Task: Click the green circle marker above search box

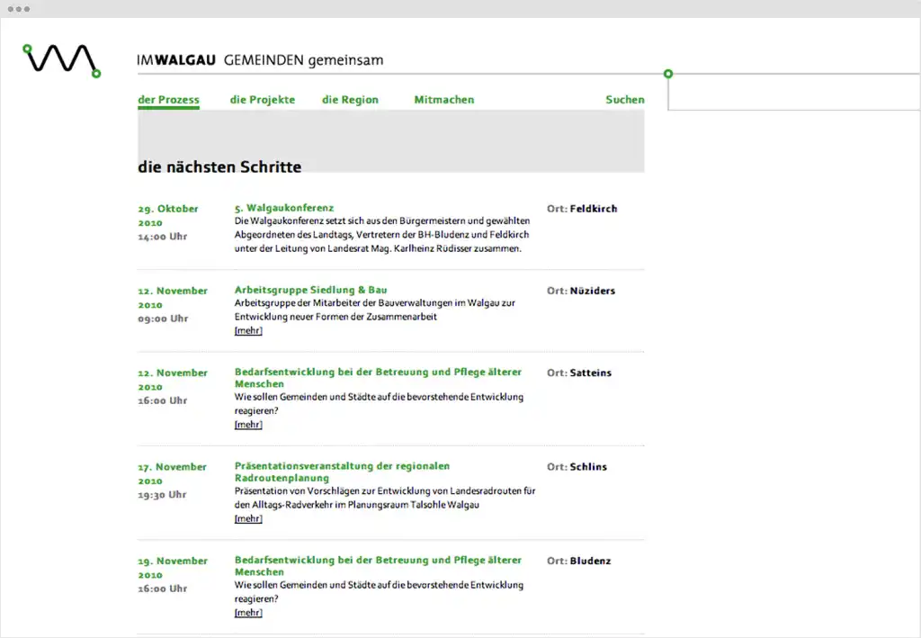Action: pos(667,74)
